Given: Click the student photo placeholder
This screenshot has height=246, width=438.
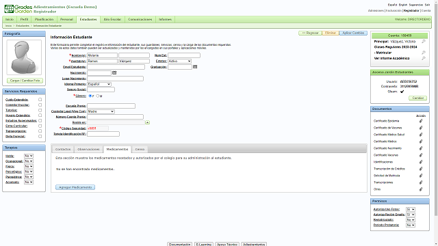Looking at the screenshot, I should point(24,57).
